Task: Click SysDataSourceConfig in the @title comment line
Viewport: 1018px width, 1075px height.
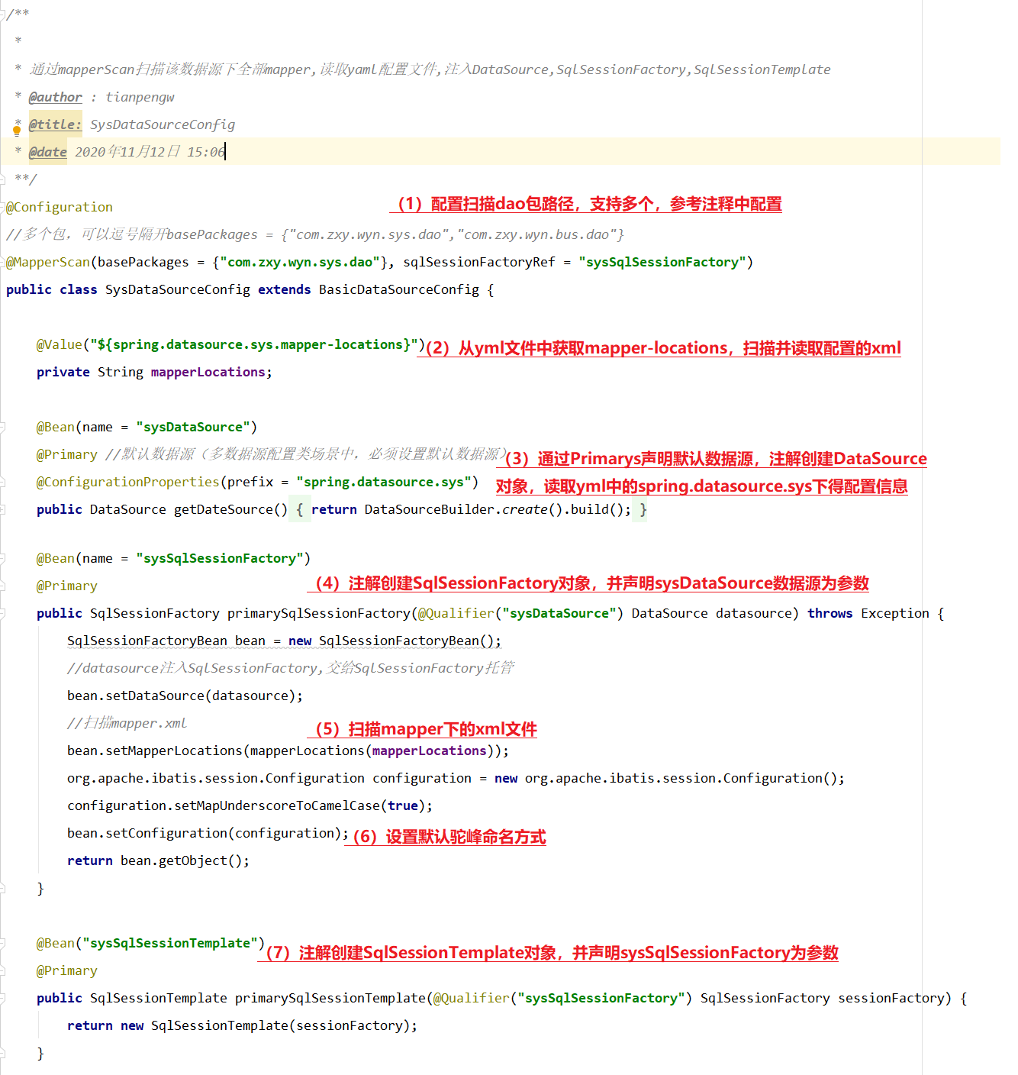Action: click(163, 124)
